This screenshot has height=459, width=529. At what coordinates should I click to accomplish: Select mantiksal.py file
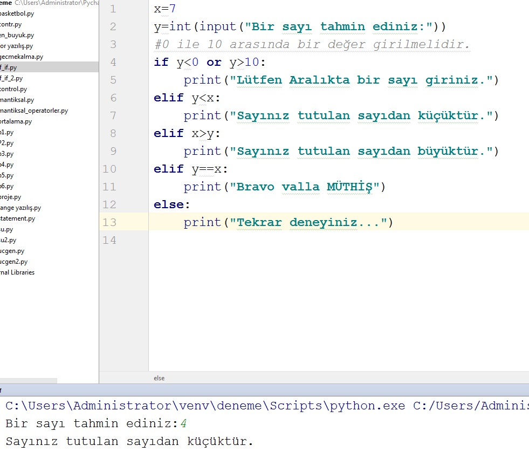pyautogui.click(x=17, y=100)
